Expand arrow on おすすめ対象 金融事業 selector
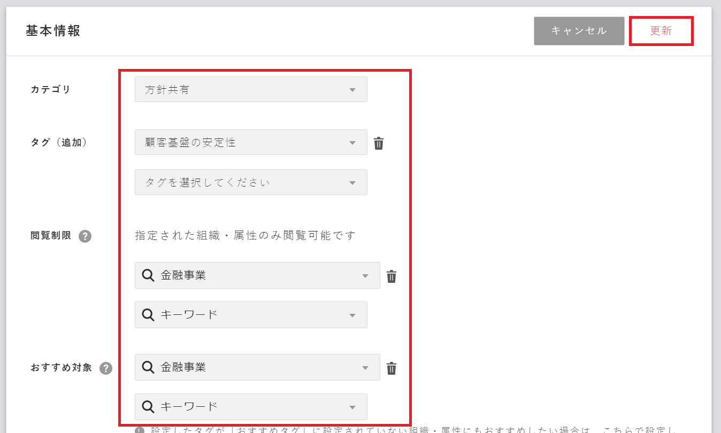Viewport: 721px width, 433px height. tap(365, 368)
